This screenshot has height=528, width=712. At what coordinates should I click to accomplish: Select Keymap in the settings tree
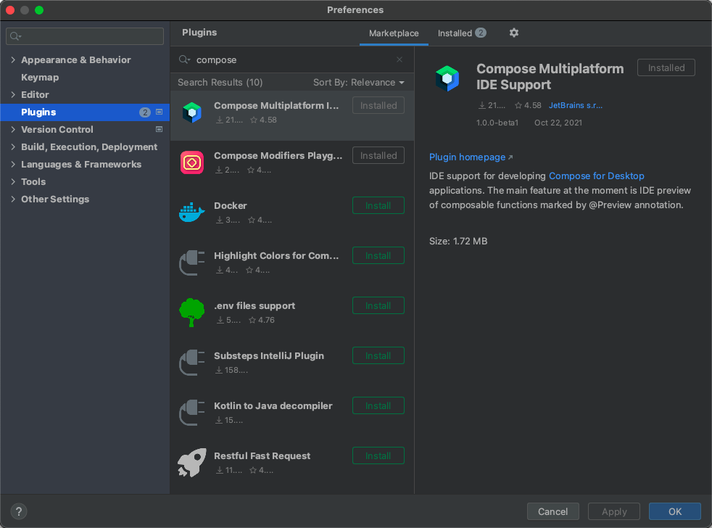(x=40, y=78)
